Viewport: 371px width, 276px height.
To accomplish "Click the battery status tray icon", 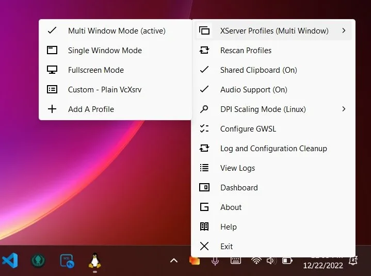I will (287, 261).
